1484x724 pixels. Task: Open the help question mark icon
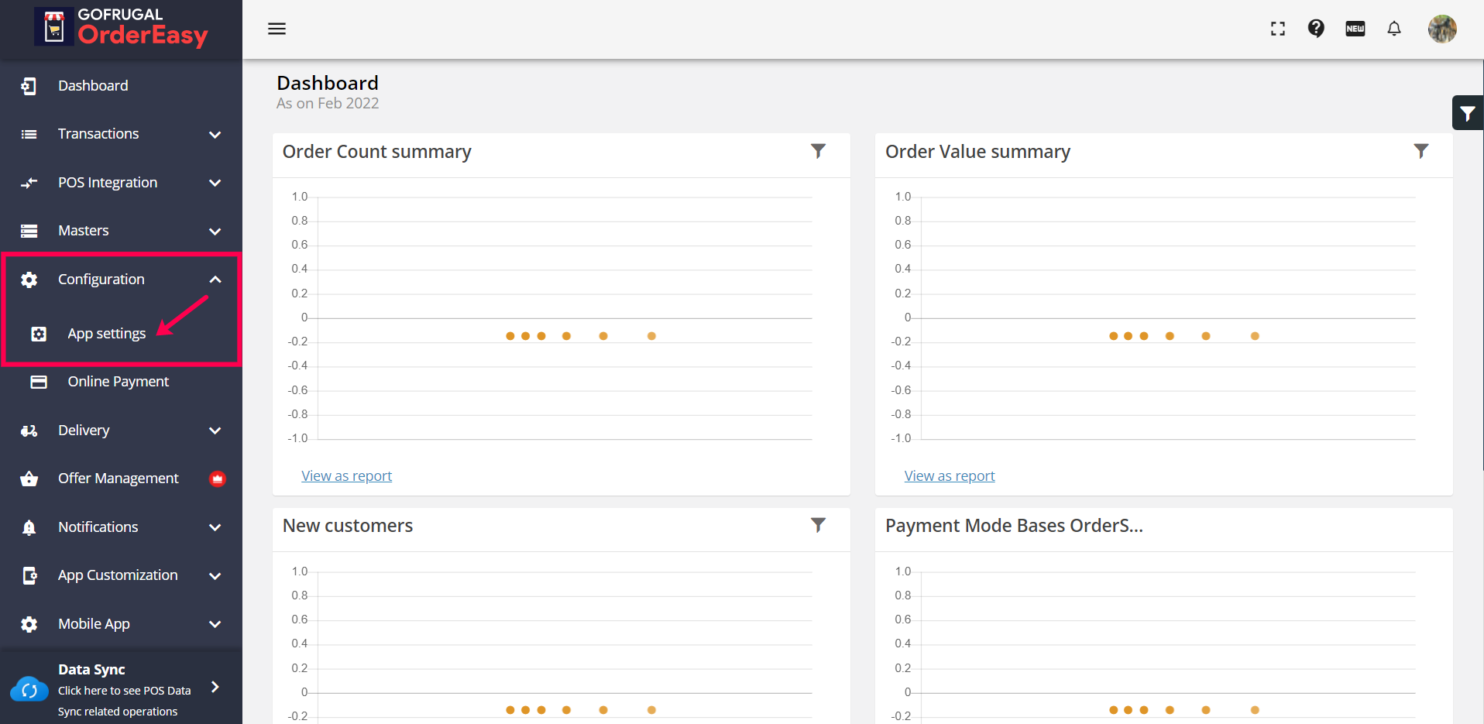pyautogui.click(x=1316, y=29)
